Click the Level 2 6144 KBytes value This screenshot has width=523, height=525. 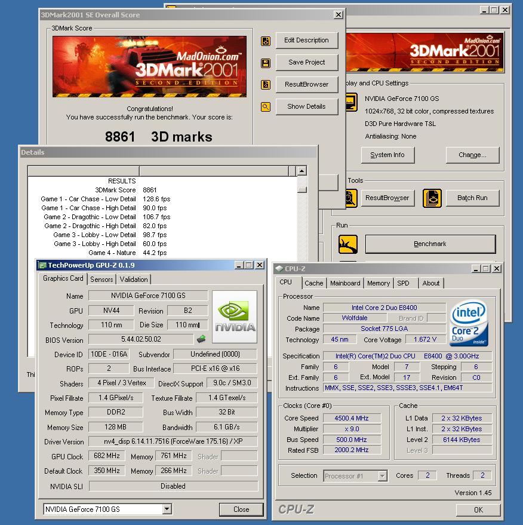462,440
